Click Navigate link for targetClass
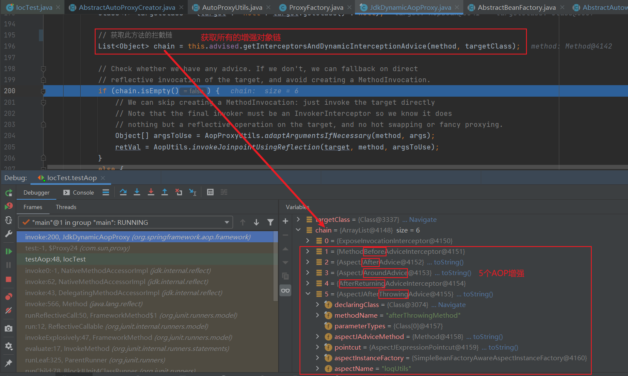Image resolution: width=628 pixels, height=376 pixels. click(x=423, y=219)
